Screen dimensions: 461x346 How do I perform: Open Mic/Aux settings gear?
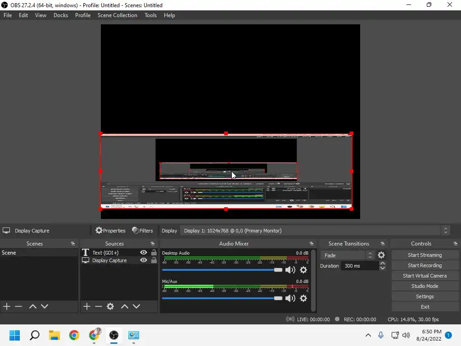click(303, 298)
